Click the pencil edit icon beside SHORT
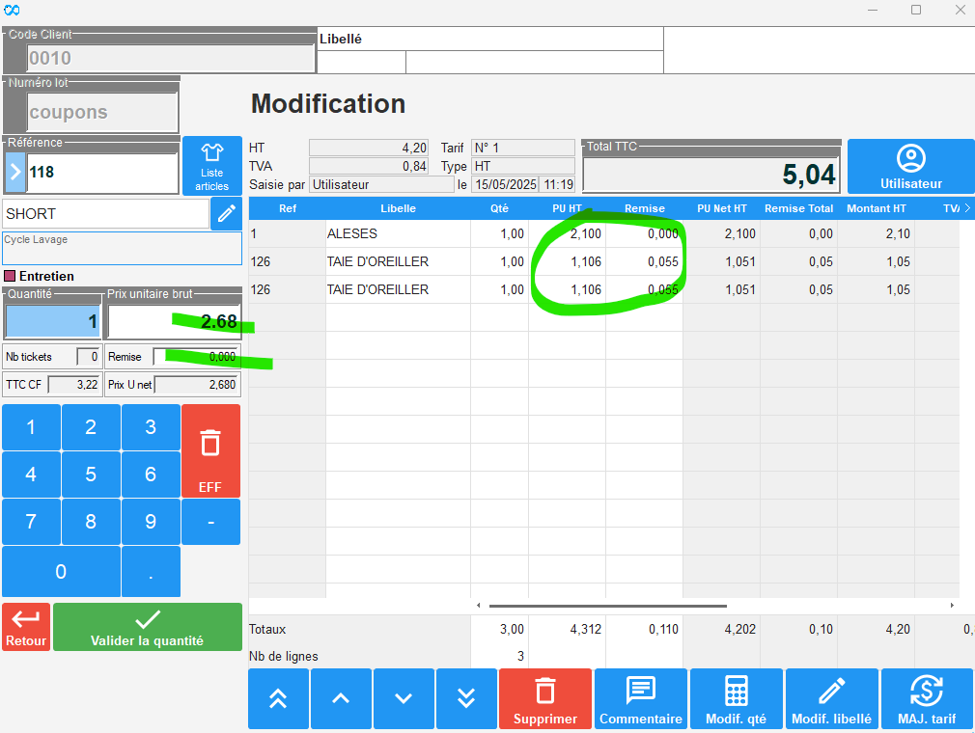975x733 pixels. [227, 214]
